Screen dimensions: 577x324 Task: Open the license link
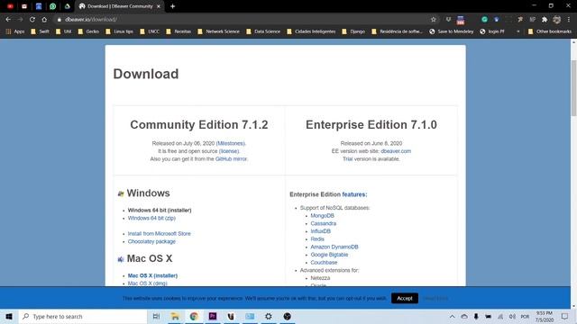point(229,151)
